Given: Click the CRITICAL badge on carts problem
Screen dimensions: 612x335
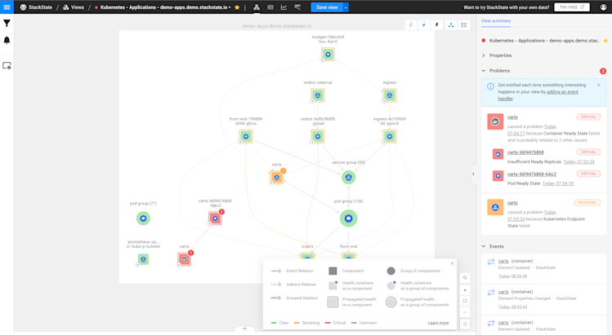Looking at the screenshot, I should point(588,117).
